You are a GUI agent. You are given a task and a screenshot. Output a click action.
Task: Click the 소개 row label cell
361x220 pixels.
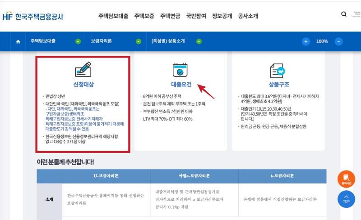(49, 199)
